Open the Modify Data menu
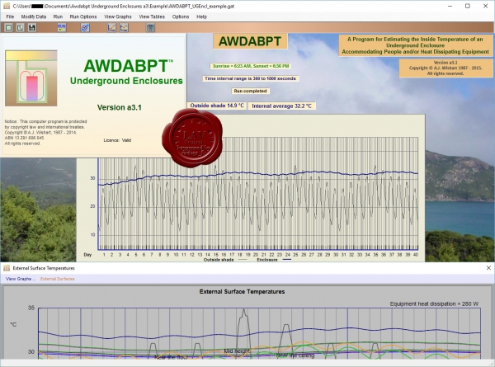This screenshot has height=367, width=495. [x=34, y=16]
